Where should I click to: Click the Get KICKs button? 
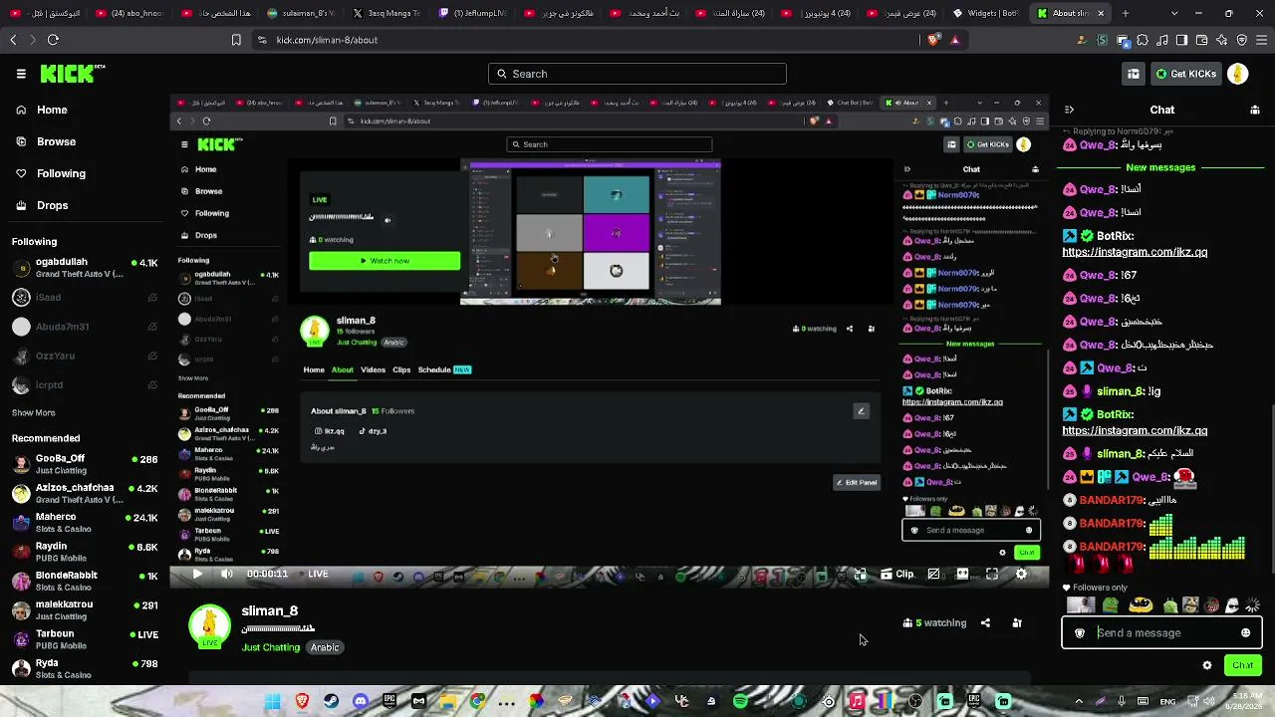pyautogui.click(x=1185, y=74)
